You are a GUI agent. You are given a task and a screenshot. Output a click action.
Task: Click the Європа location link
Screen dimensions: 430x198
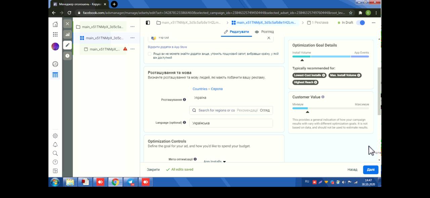(x=217, y=89)
